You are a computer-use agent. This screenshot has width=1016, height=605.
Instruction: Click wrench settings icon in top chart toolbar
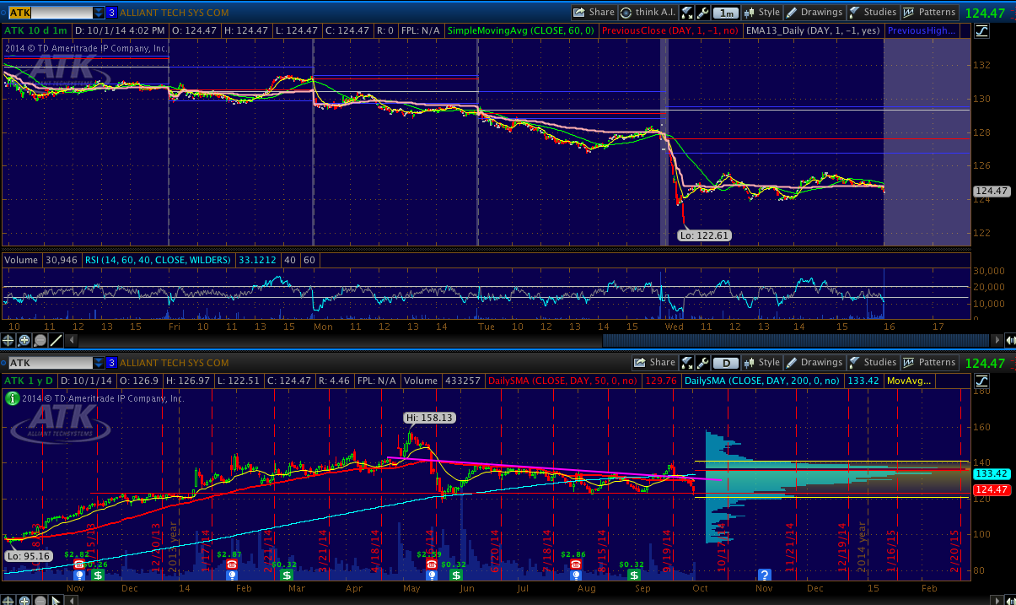click(687, 13)
